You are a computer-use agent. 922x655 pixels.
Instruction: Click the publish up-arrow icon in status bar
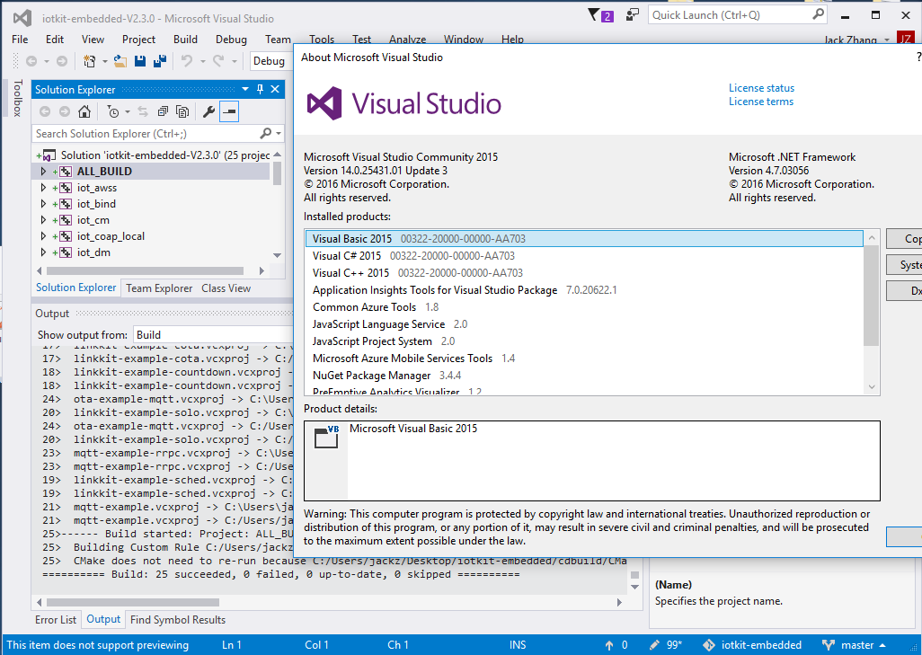pyautogui.click(x=609, y=645)
